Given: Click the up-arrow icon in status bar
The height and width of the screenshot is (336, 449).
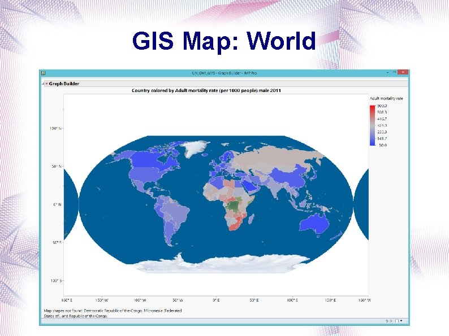Looking at the screenshot, I should pyautogui.click(x=387, y=321).
